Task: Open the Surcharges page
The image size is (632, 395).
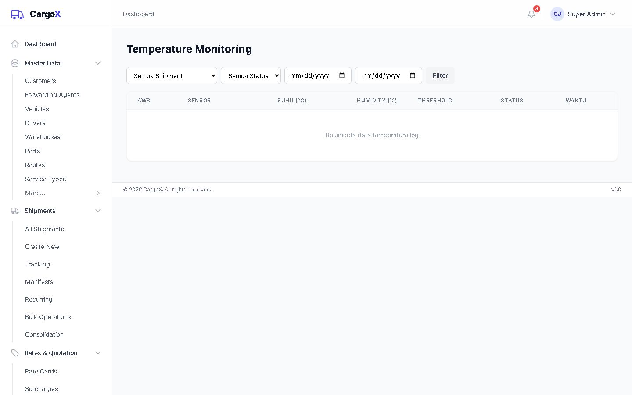Action: point(42,389)
